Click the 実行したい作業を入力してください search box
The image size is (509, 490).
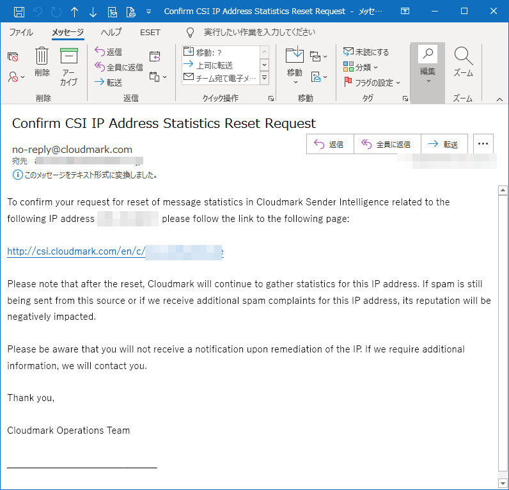click(260, 32)
